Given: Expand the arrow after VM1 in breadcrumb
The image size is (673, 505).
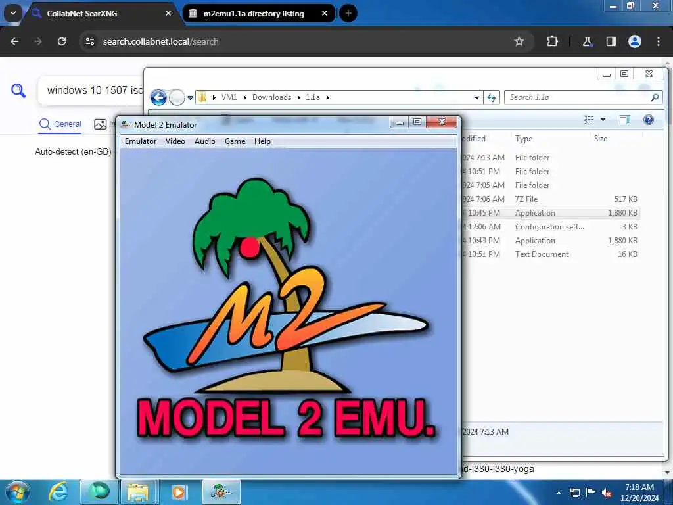Looking at the screenshot, I should click(244, 97).
